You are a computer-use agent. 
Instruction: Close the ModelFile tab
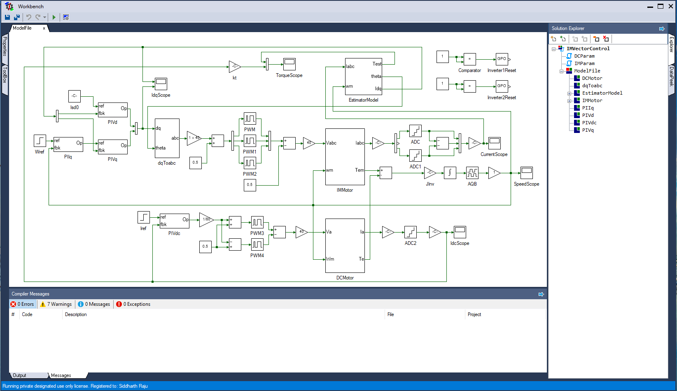tap(44, 28)
